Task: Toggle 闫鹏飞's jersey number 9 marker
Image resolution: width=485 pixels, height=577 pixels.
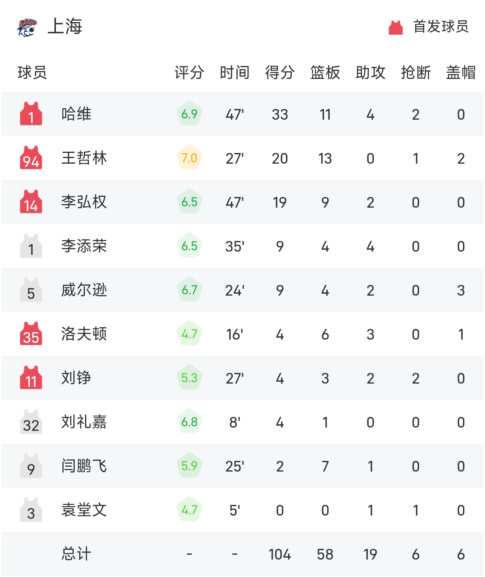Action: point(31,466)
